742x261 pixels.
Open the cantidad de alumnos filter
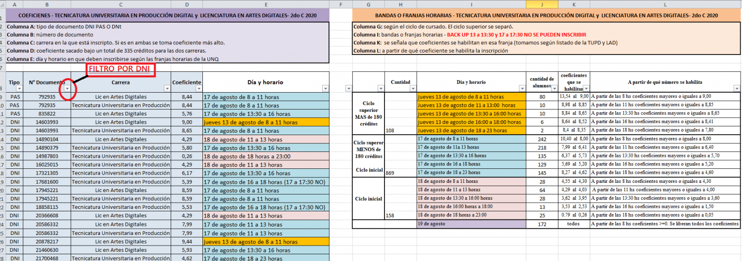pos(554,89)
